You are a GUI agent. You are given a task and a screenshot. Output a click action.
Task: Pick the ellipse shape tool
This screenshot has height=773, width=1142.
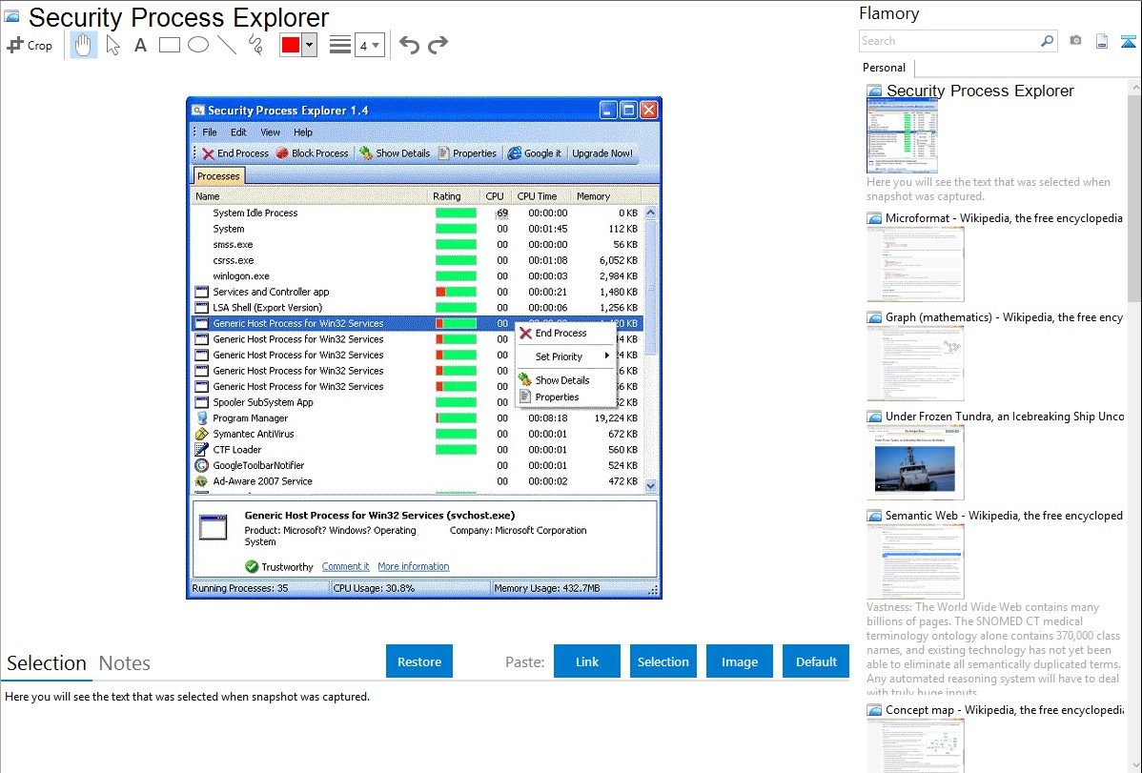198,45
